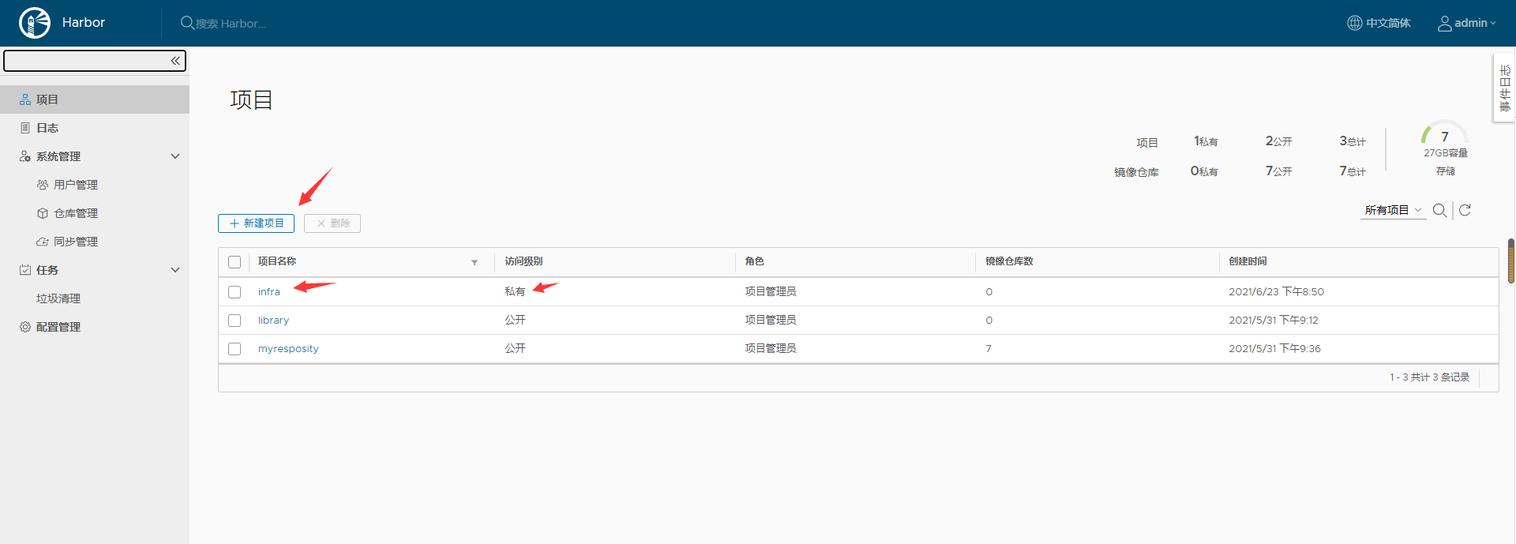The image size is (1516, 544).
Task: Check the library project row
Action: click(235, 321)
